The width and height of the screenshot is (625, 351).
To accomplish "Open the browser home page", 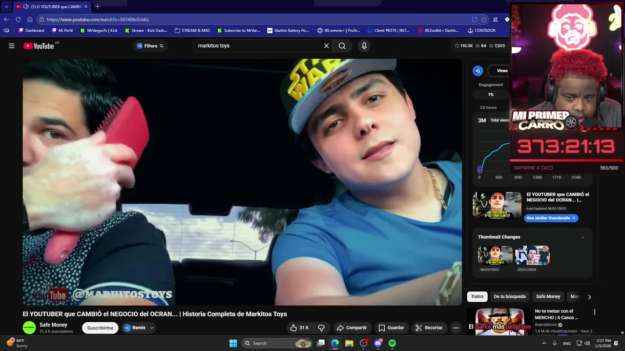I will [x=30, y=19].
